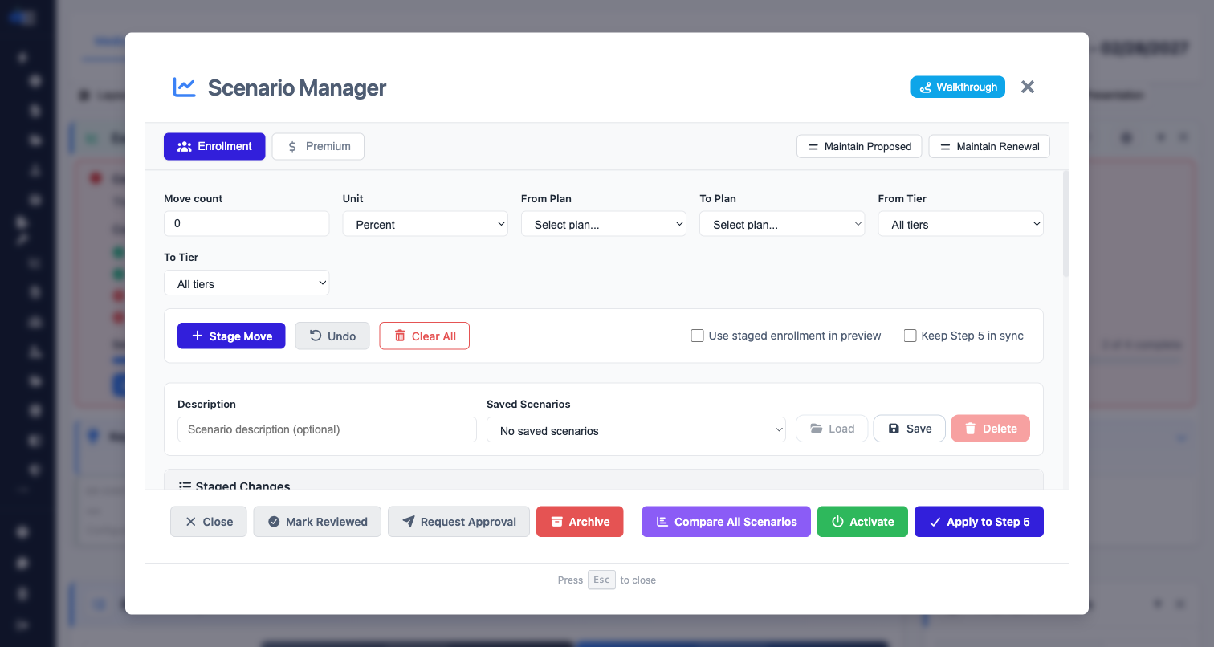
Task: Open the Unit dropdown showing Percent
Action: coord(425,224)
